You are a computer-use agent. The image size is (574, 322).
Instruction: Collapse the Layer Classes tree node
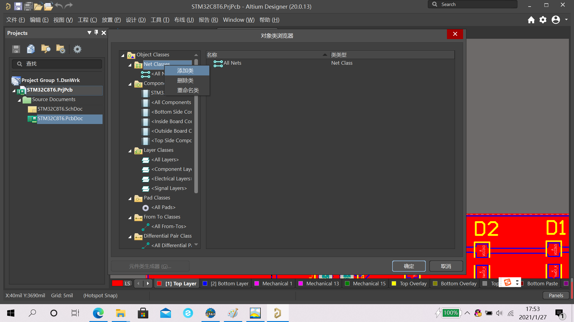pyautogui.click(x=130, y=151)
